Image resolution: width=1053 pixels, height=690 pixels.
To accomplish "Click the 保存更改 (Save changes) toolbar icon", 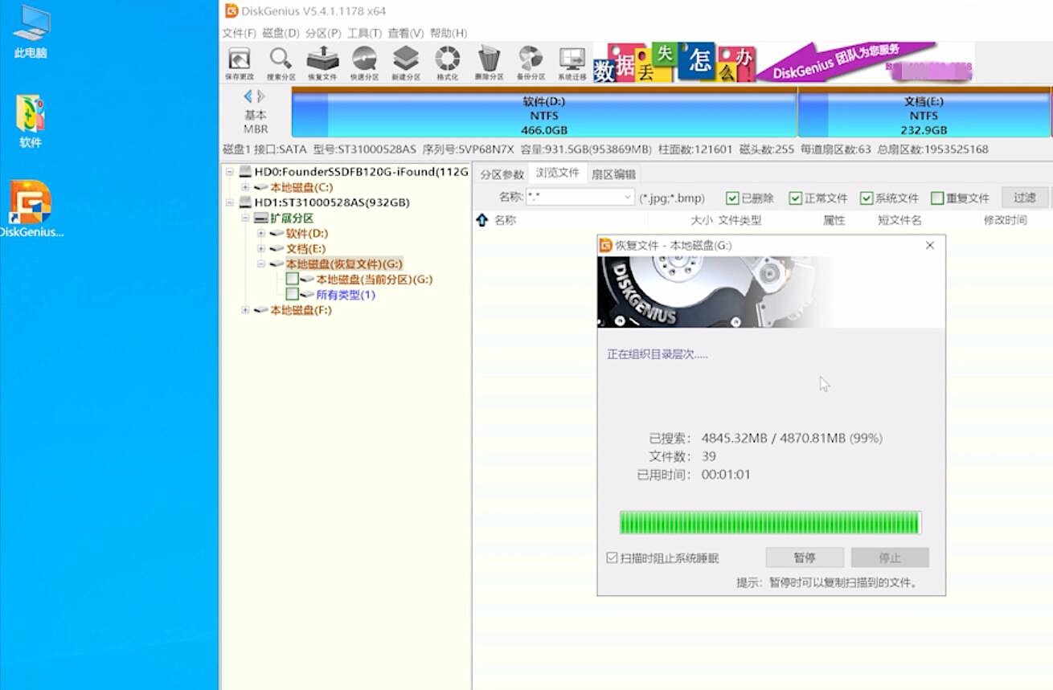I will click(239, 63).
